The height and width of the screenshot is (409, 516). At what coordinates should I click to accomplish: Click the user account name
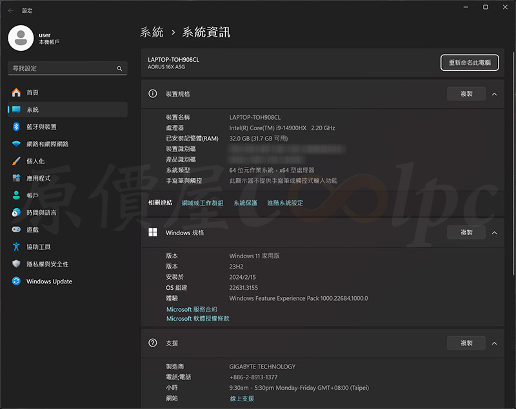pos(45,35)
